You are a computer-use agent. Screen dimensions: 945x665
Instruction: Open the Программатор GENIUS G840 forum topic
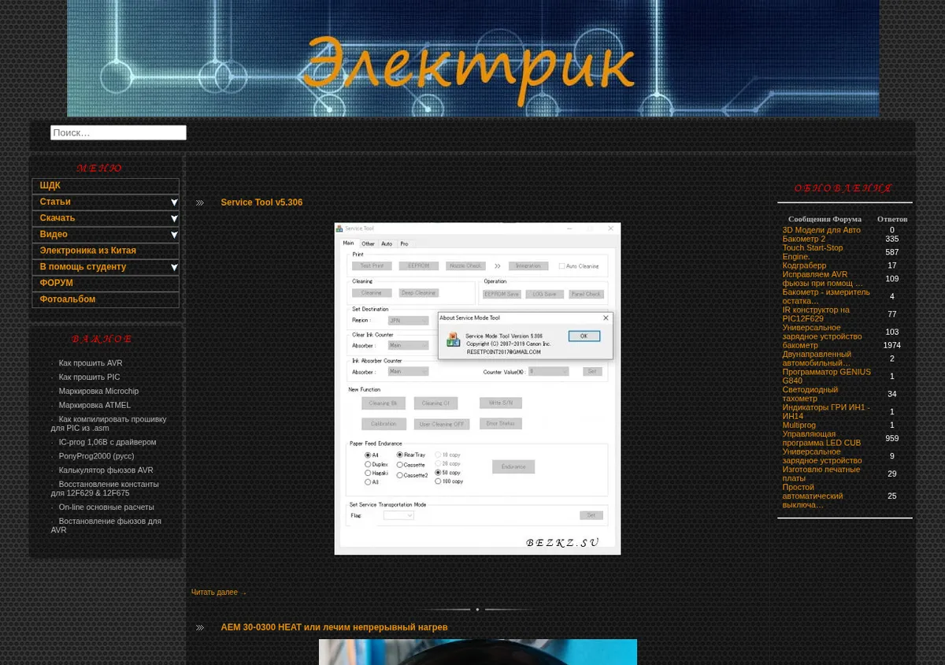click(x=826, y=376)
